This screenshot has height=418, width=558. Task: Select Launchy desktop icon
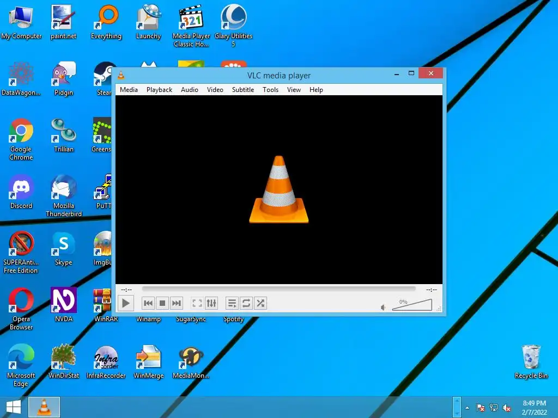coord(148,22)
